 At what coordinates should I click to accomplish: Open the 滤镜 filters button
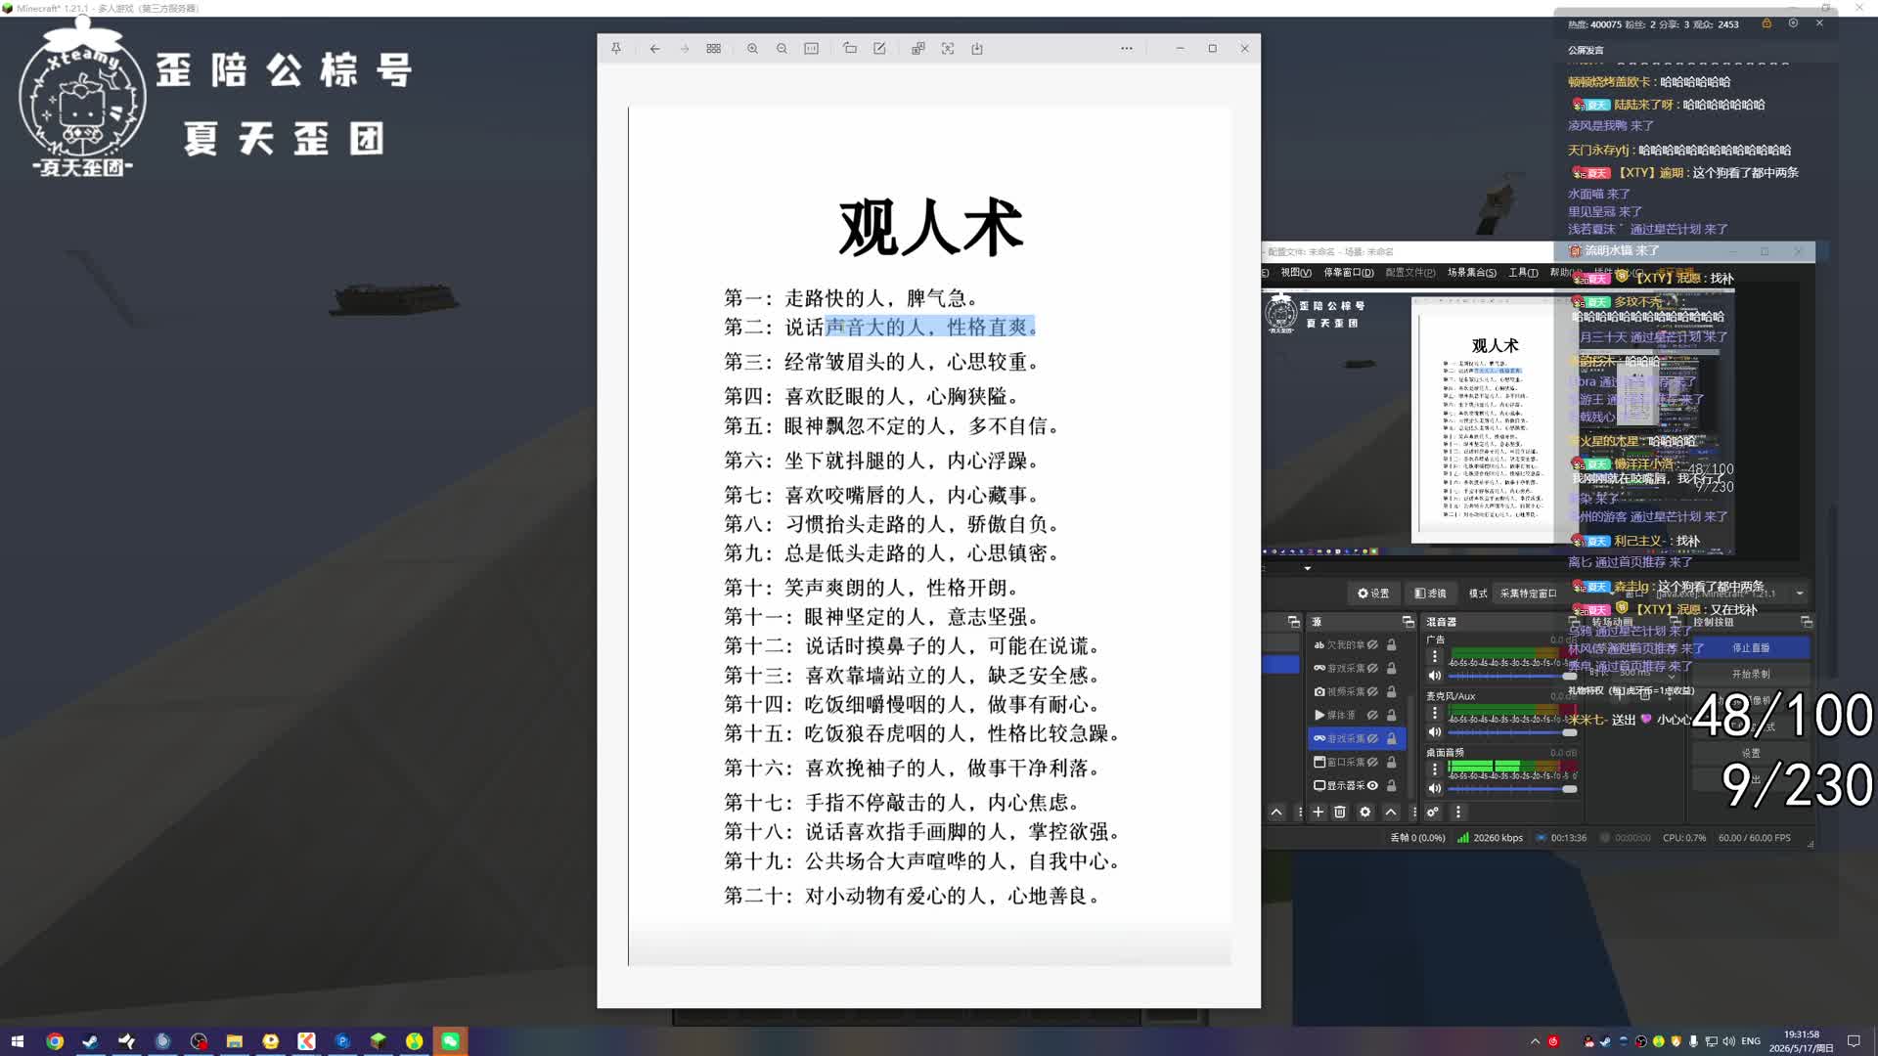1430,594
